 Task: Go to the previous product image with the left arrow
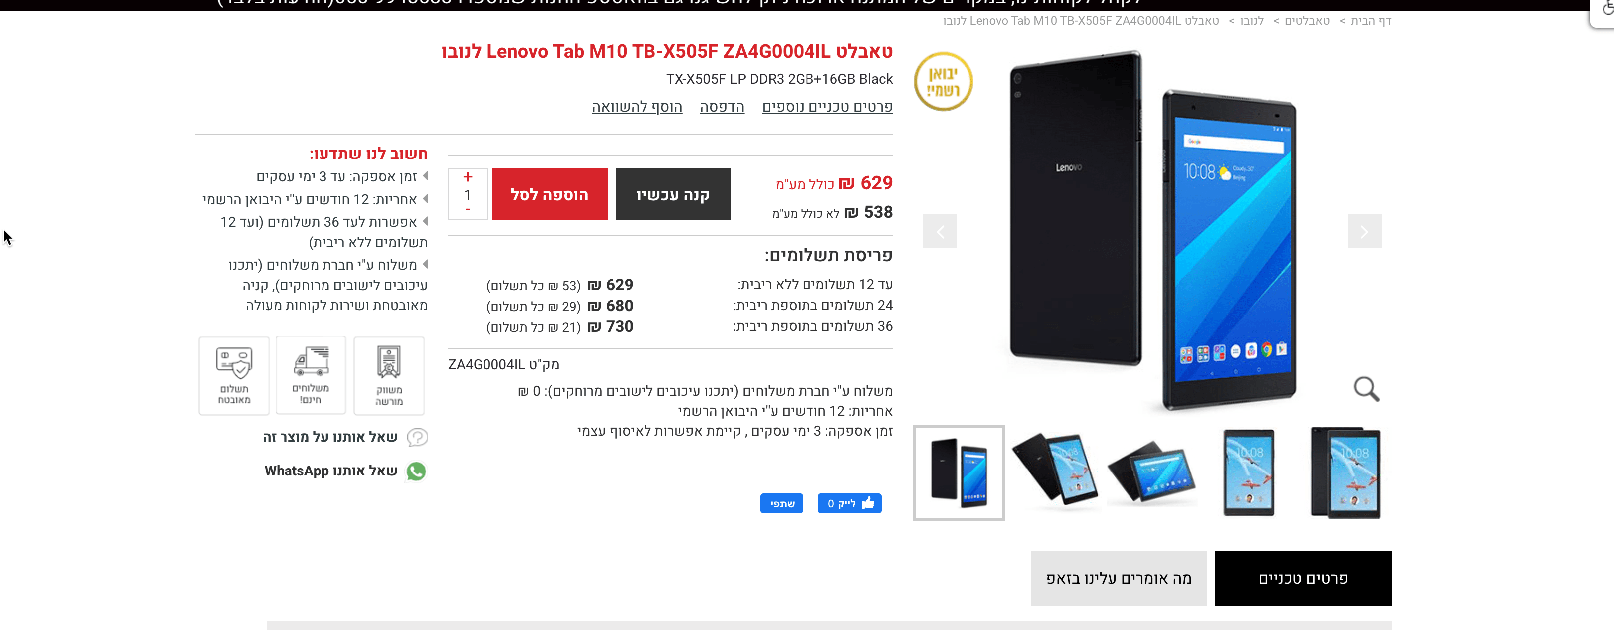(940, 231)
